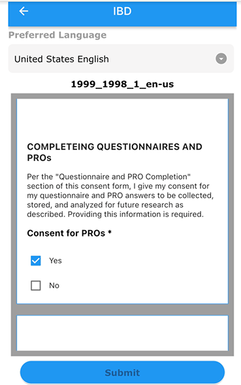241x385 pixels.
Task: Click the dropdown arrow circle icon
Action: 221,59
